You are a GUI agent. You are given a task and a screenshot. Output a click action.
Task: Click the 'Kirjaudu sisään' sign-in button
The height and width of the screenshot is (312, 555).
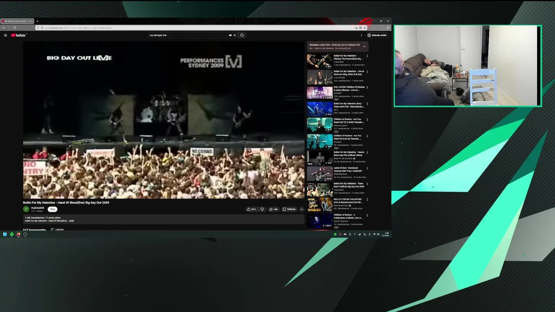377,35
